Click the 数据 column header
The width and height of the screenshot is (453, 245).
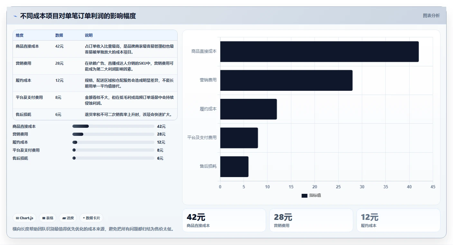(x=59, y=35)
